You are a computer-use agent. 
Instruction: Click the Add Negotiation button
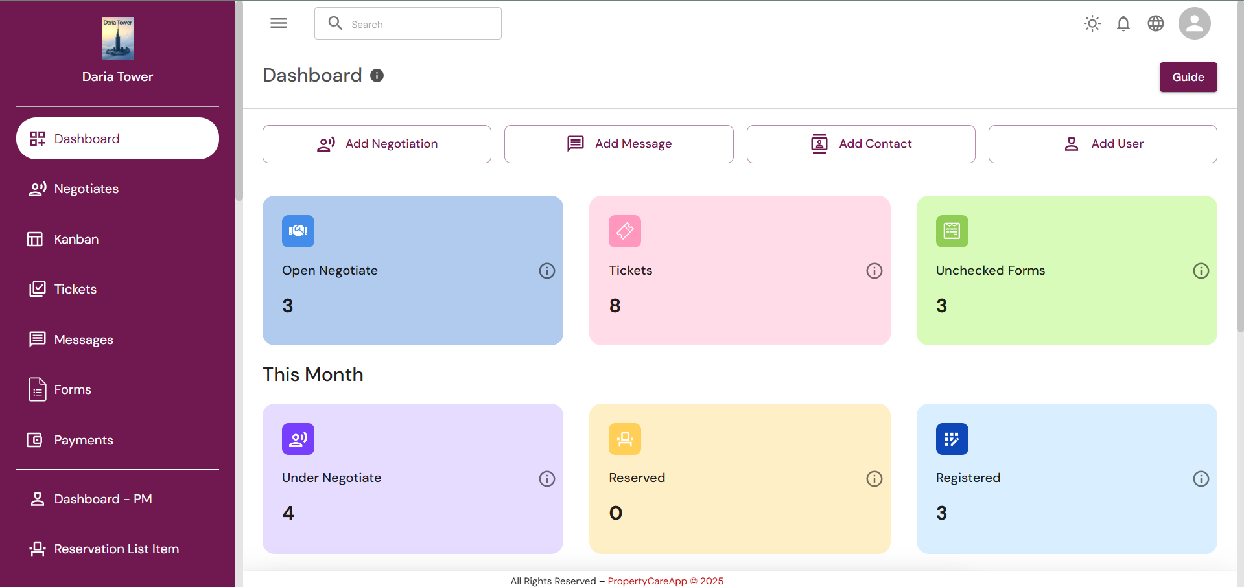(x=377, y=144)
